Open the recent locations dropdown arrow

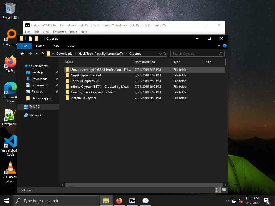[x=37, y=54]
